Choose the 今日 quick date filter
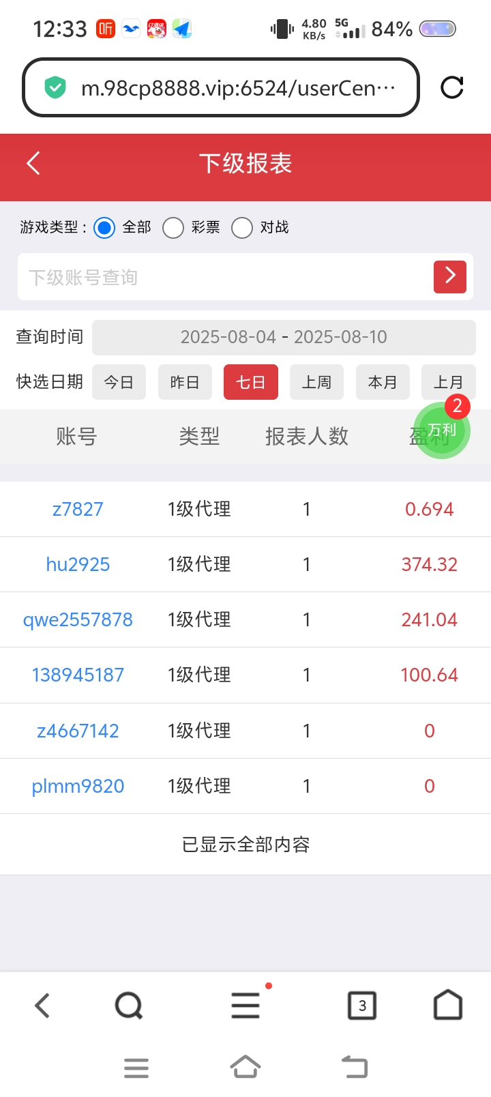The image size is (491, 1097). [x=119, y=382]
